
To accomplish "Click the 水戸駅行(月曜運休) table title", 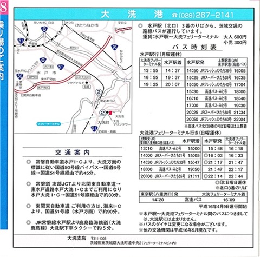I will point(161,54).
